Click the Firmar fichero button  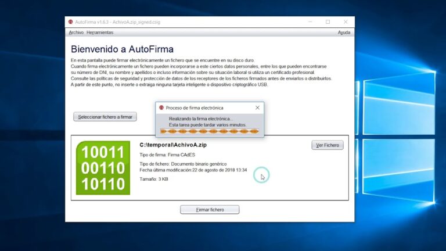pyautogui.click(x=210, y=210)
